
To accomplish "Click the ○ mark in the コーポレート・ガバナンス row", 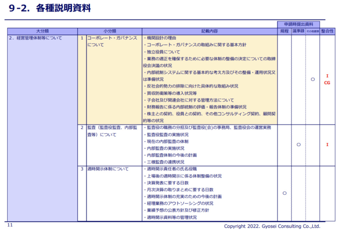I will [313, 79].
